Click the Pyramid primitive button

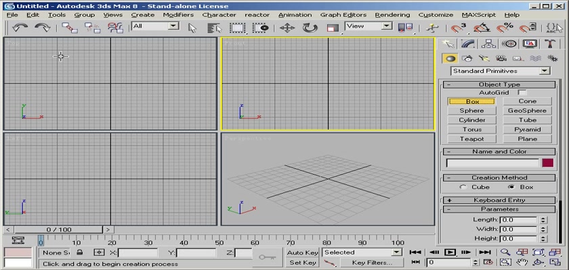tap(527, 130)
